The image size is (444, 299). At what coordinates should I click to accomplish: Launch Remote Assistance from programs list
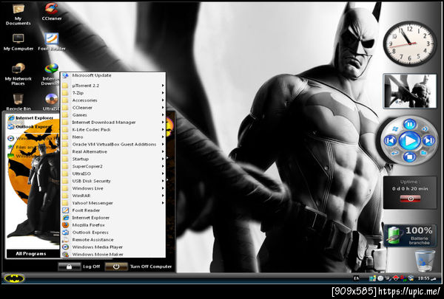click(x=113, y=240)
